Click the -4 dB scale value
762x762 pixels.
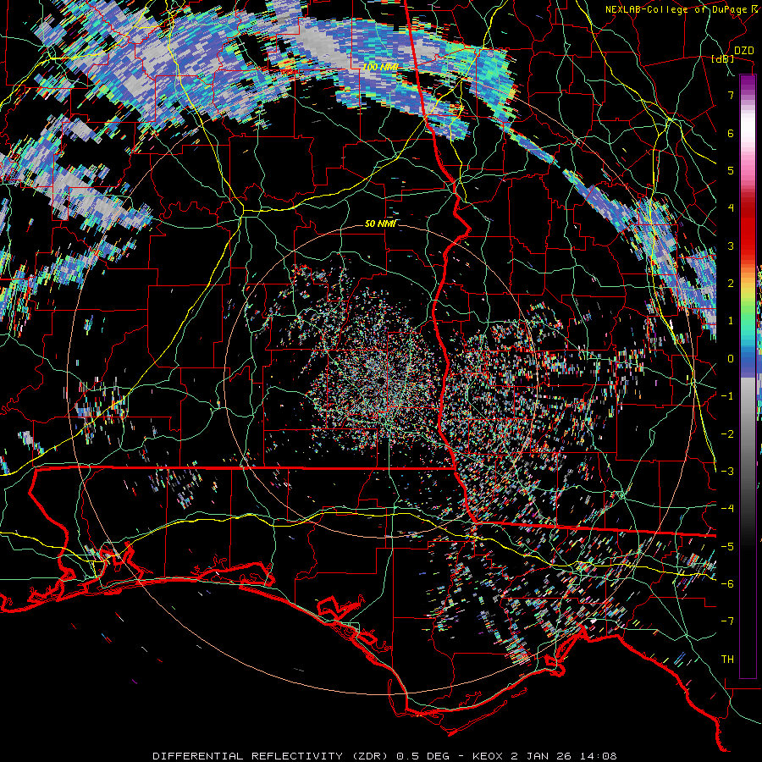click(727, 509)
